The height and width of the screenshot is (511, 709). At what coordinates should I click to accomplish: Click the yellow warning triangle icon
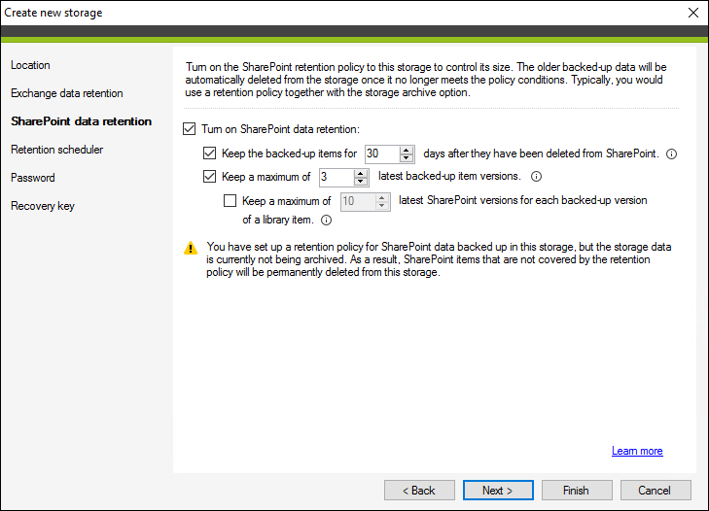tap(191, 248)
